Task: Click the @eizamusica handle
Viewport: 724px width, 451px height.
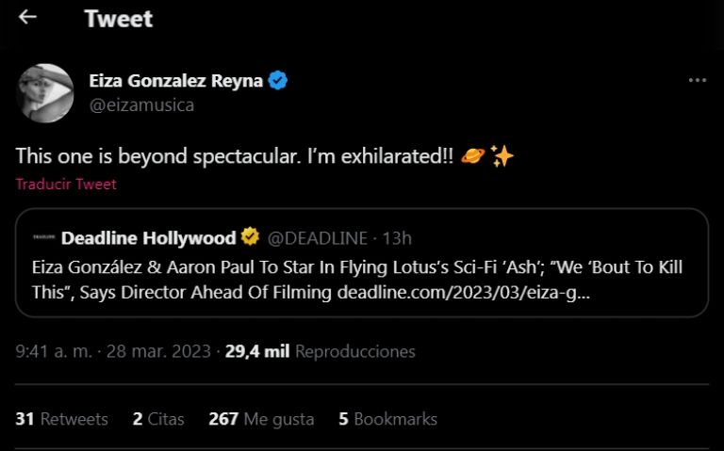Action: coord(141,105)
